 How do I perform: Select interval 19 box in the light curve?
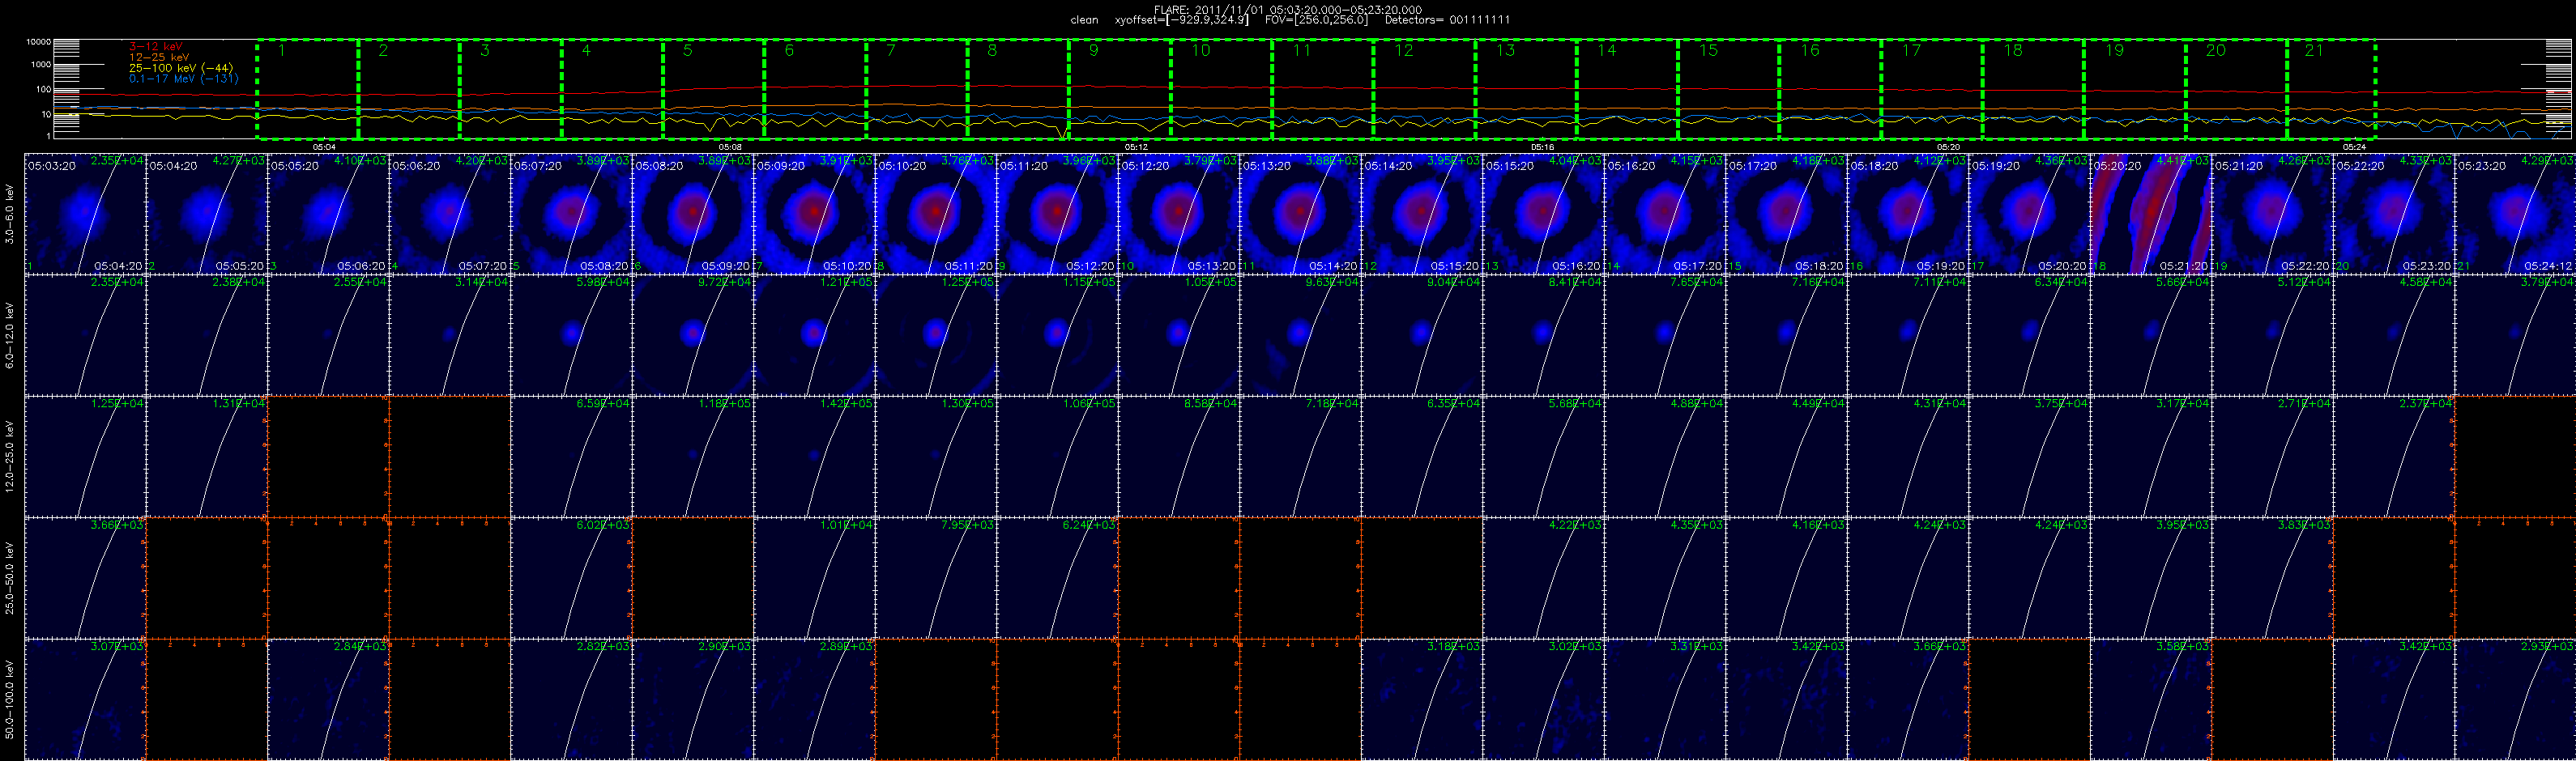coord(2134,89)
